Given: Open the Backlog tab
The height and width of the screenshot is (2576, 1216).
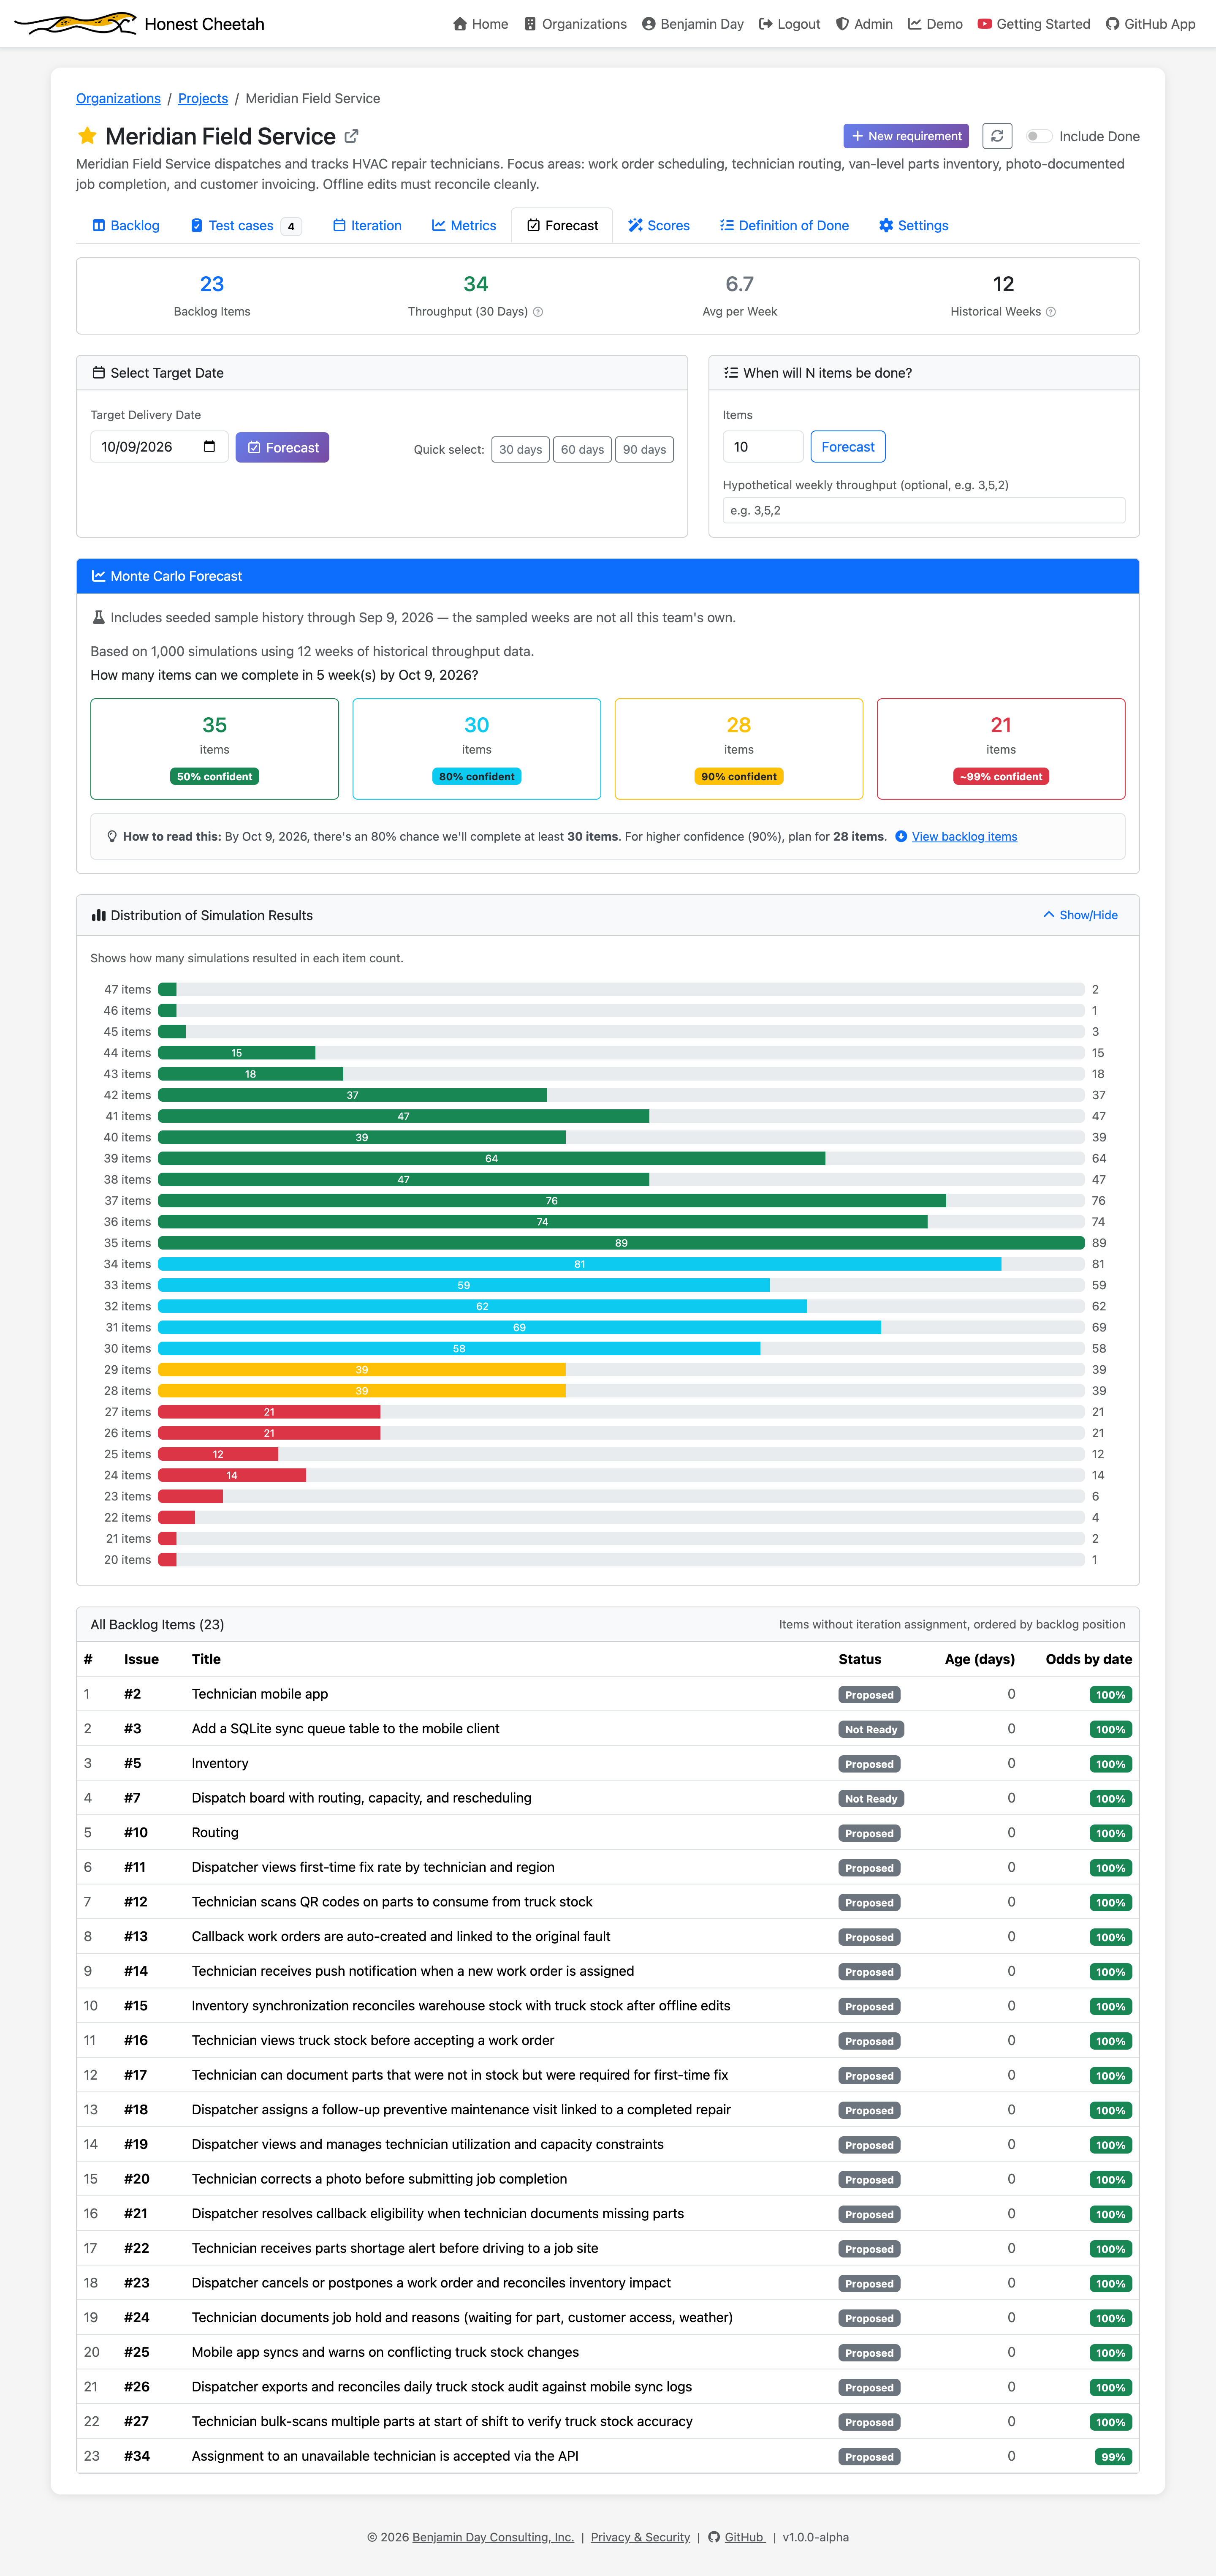Looking at the screenshot, I should [126, 226].
